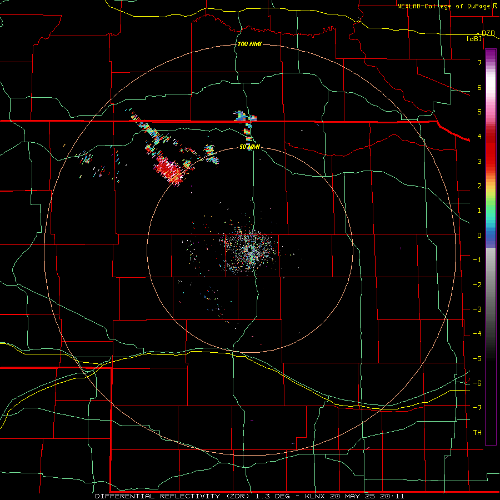Viewport: 500px width, 500px height.
Task: Click the 3 value on the color scale
Action: pyautogui.click(x=479, y=161)
